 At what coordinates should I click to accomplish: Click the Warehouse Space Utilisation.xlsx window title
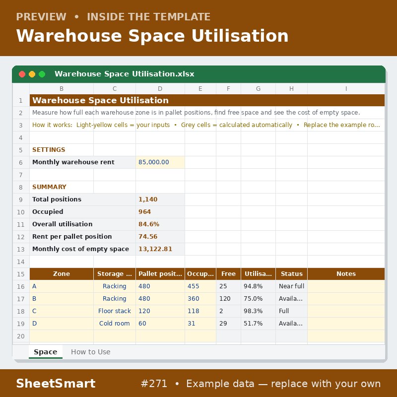(125, 74)
